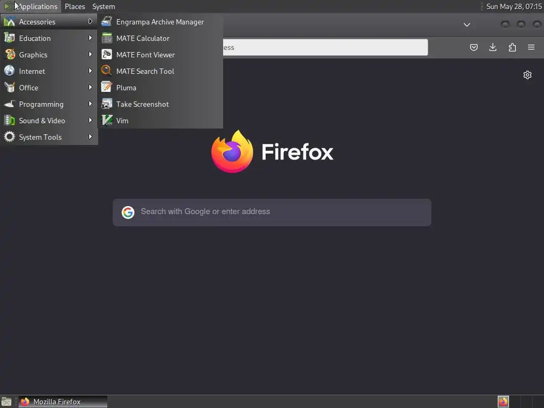Personalize new tab gear icon
Viewport: 544px width, 408px height.
(528, 75)
